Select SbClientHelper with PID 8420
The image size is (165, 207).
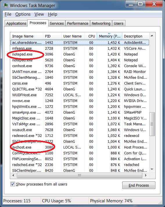[80, 170]
